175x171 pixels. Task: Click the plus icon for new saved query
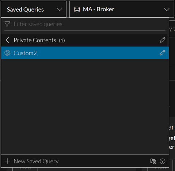tap(7, 161)
